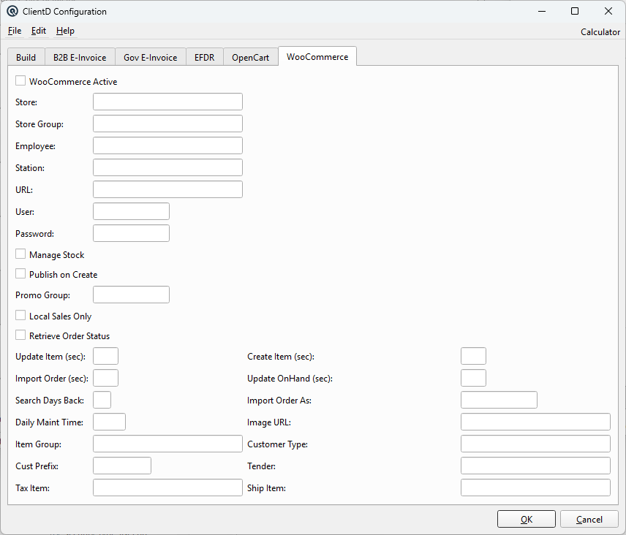Switch to the B2B E-Invoice tab
The image size is (626, 535).
click(x=80, y=58)
